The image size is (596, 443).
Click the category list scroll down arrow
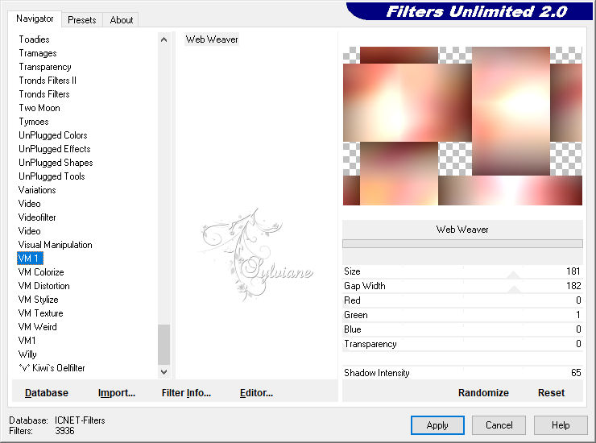163,372
